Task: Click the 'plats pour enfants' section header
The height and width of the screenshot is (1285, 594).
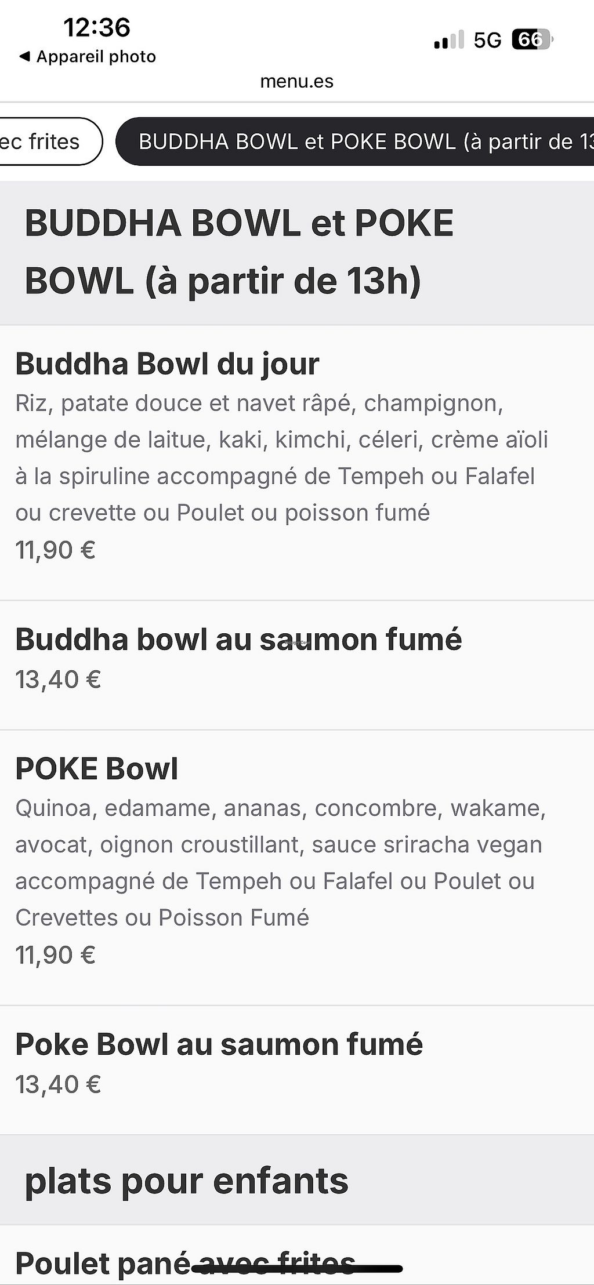Action: [187, 1181]
